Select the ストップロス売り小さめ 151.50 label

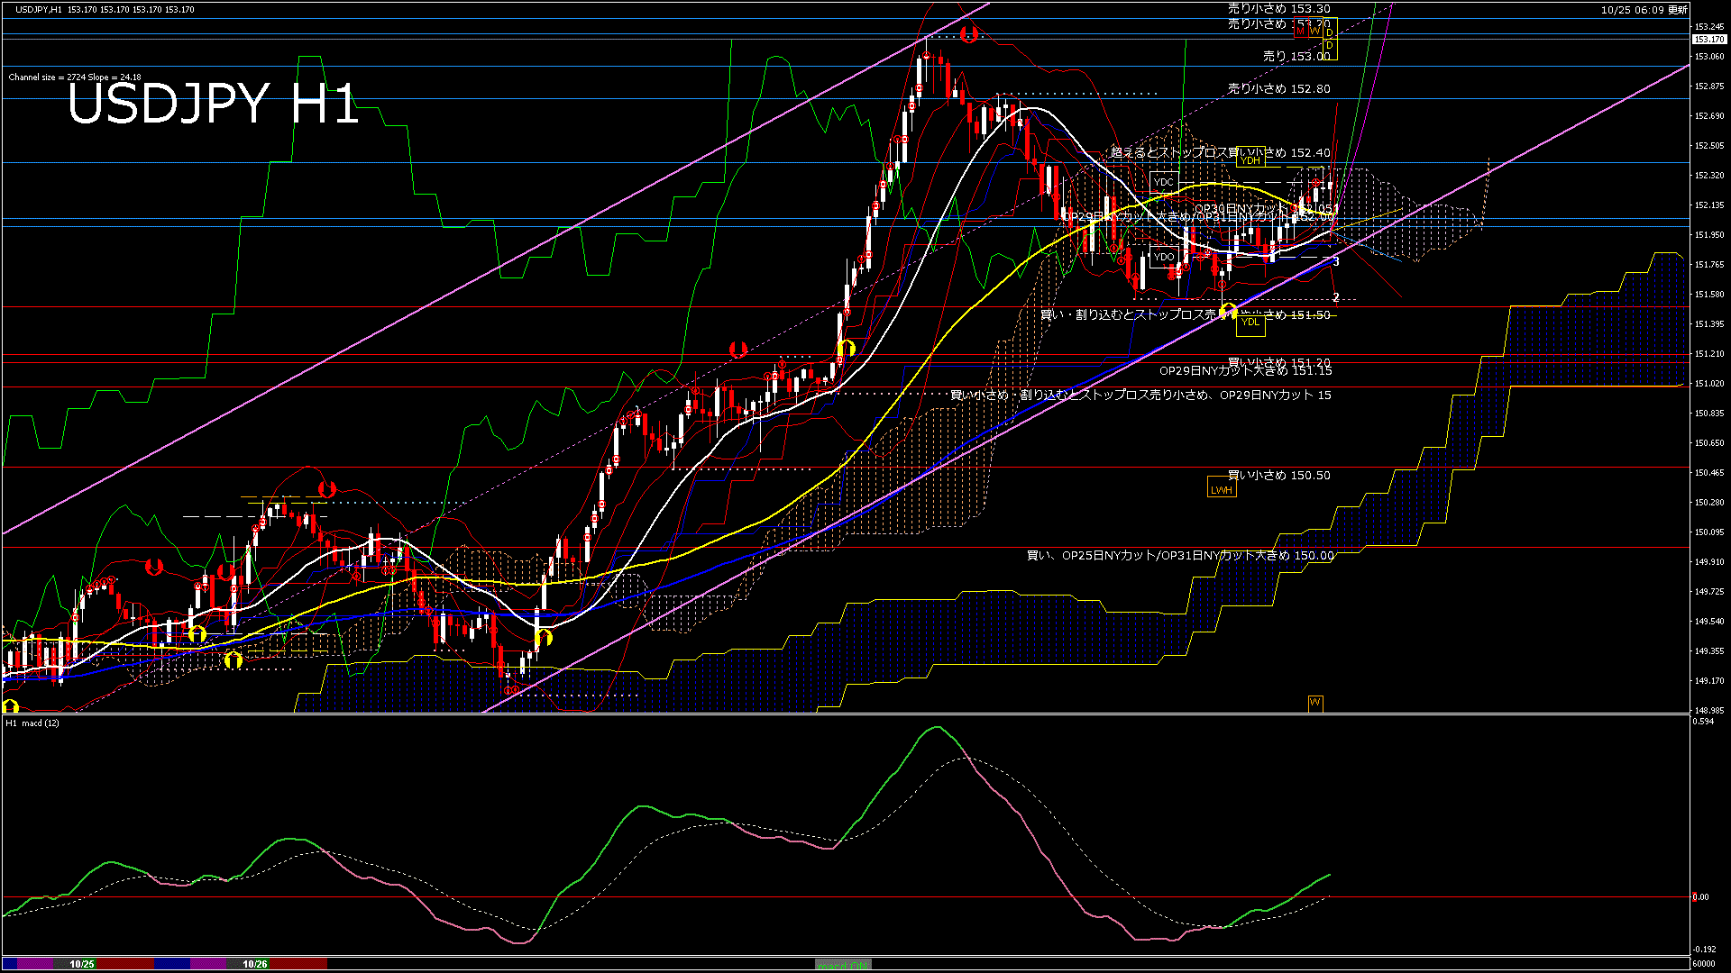[x=1186, y=314]
